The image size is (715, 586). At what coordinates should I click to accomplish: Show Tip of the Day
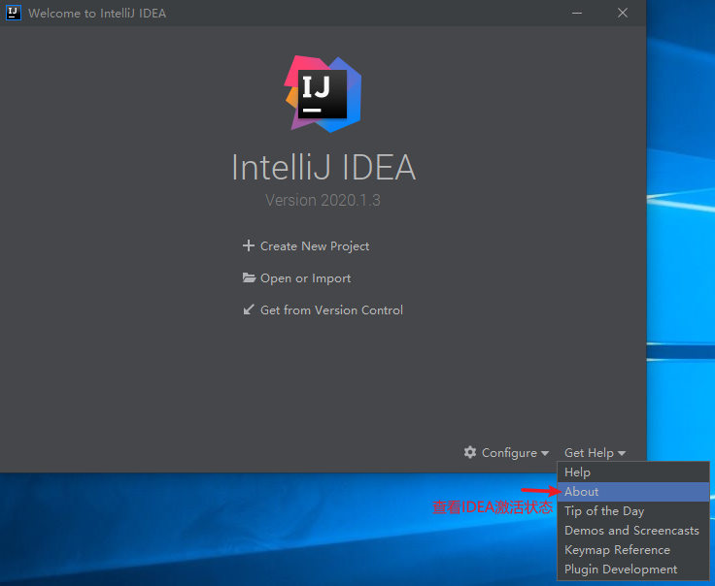click(x=633, y=511)
